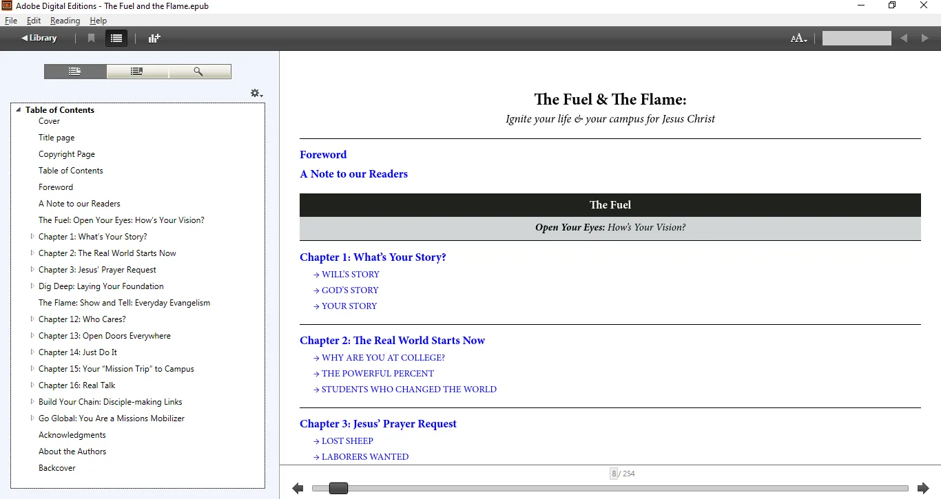Select About the Authors in sidebar

(72, 452)
